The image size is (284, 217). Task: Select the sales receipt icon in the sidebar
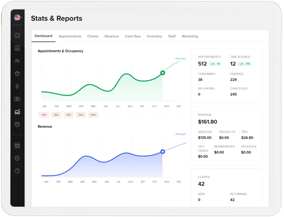[16, 48]
